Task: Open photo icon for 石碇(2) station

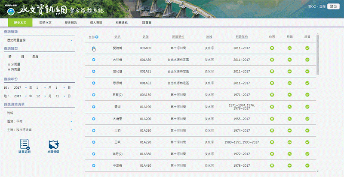Action: pyautogui.click(x=289, y=94)
